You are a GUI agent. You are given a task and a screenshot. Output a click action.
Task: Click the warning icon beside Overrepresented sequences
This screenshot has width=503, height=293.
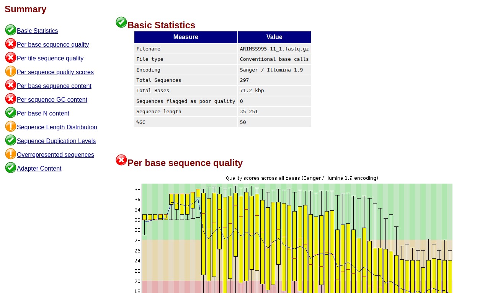click(11, 154)
